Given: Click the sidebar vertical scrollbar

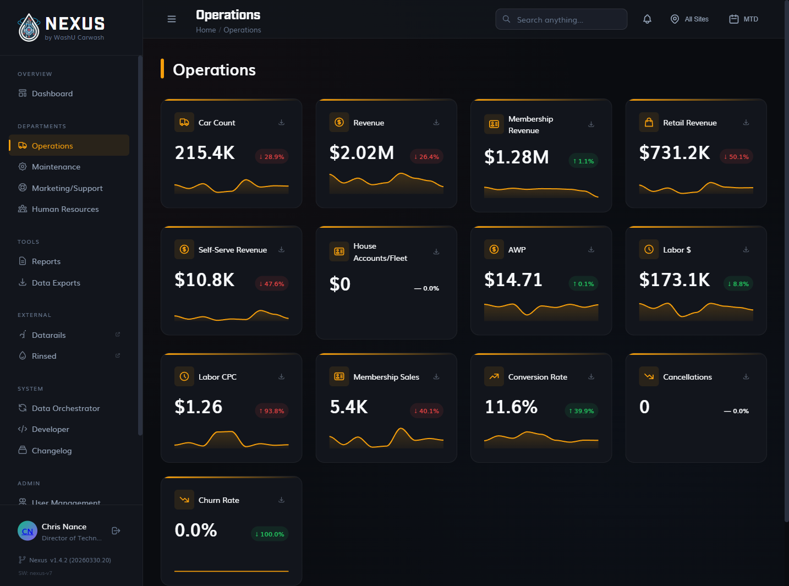Looking at the screenshot, I should tap(140, 245).
